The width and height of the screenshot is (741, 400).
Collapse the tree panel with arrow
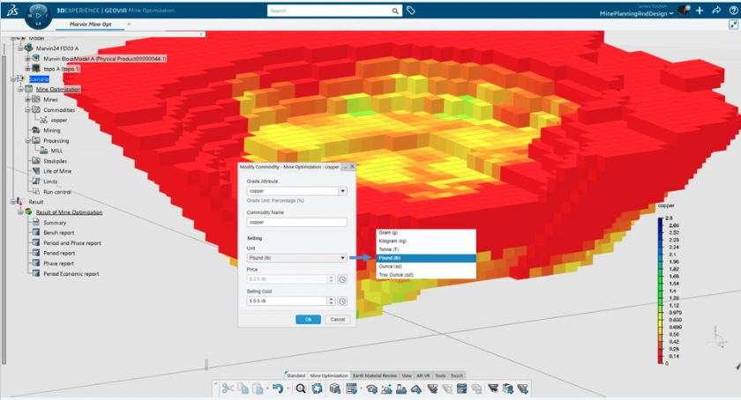pyautogui.click(x=201, y=34)
